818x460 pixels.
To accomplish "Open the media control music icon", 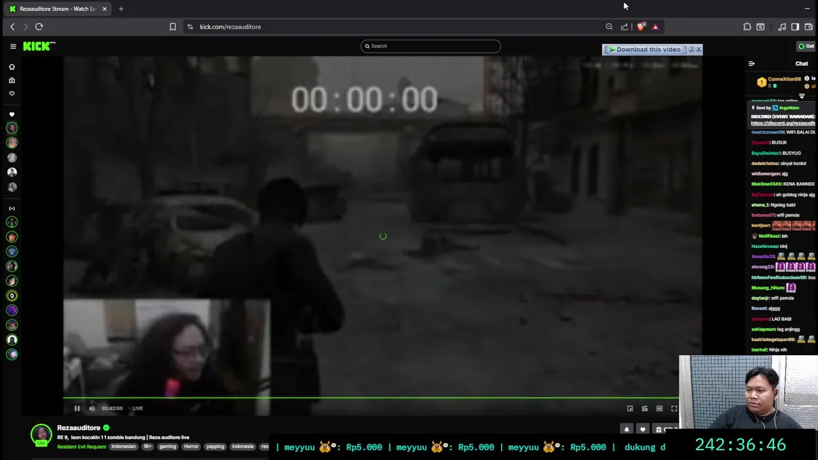I will pyautogui.click(x=782, y=27).
